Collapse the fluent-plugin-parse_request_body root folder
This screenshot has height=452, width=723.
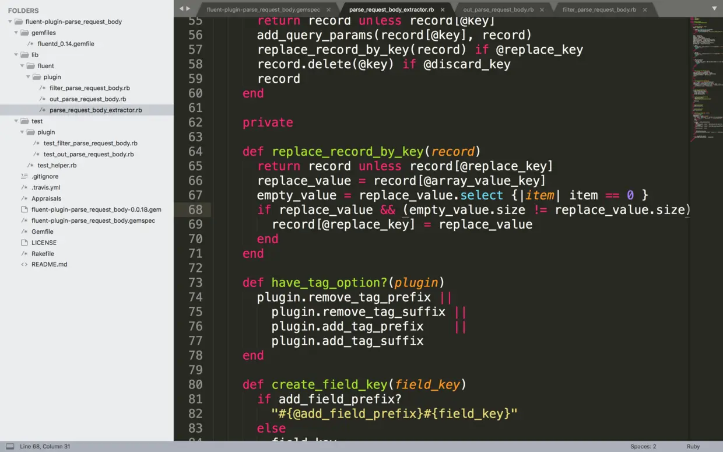pos(10,22)
